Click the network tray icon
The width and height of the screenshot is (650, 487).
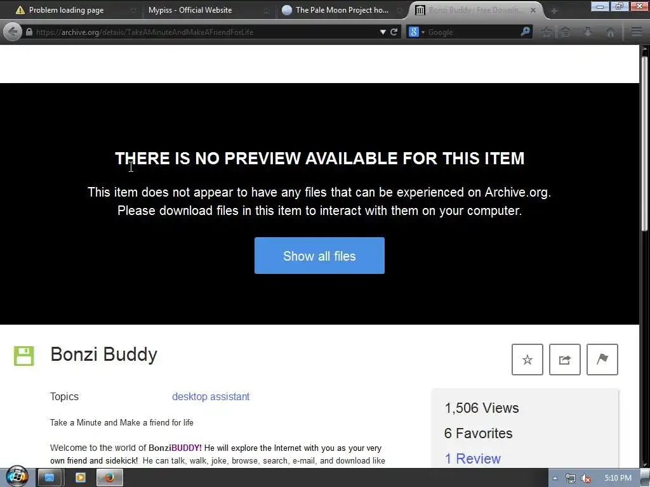[x=571, y=478]
